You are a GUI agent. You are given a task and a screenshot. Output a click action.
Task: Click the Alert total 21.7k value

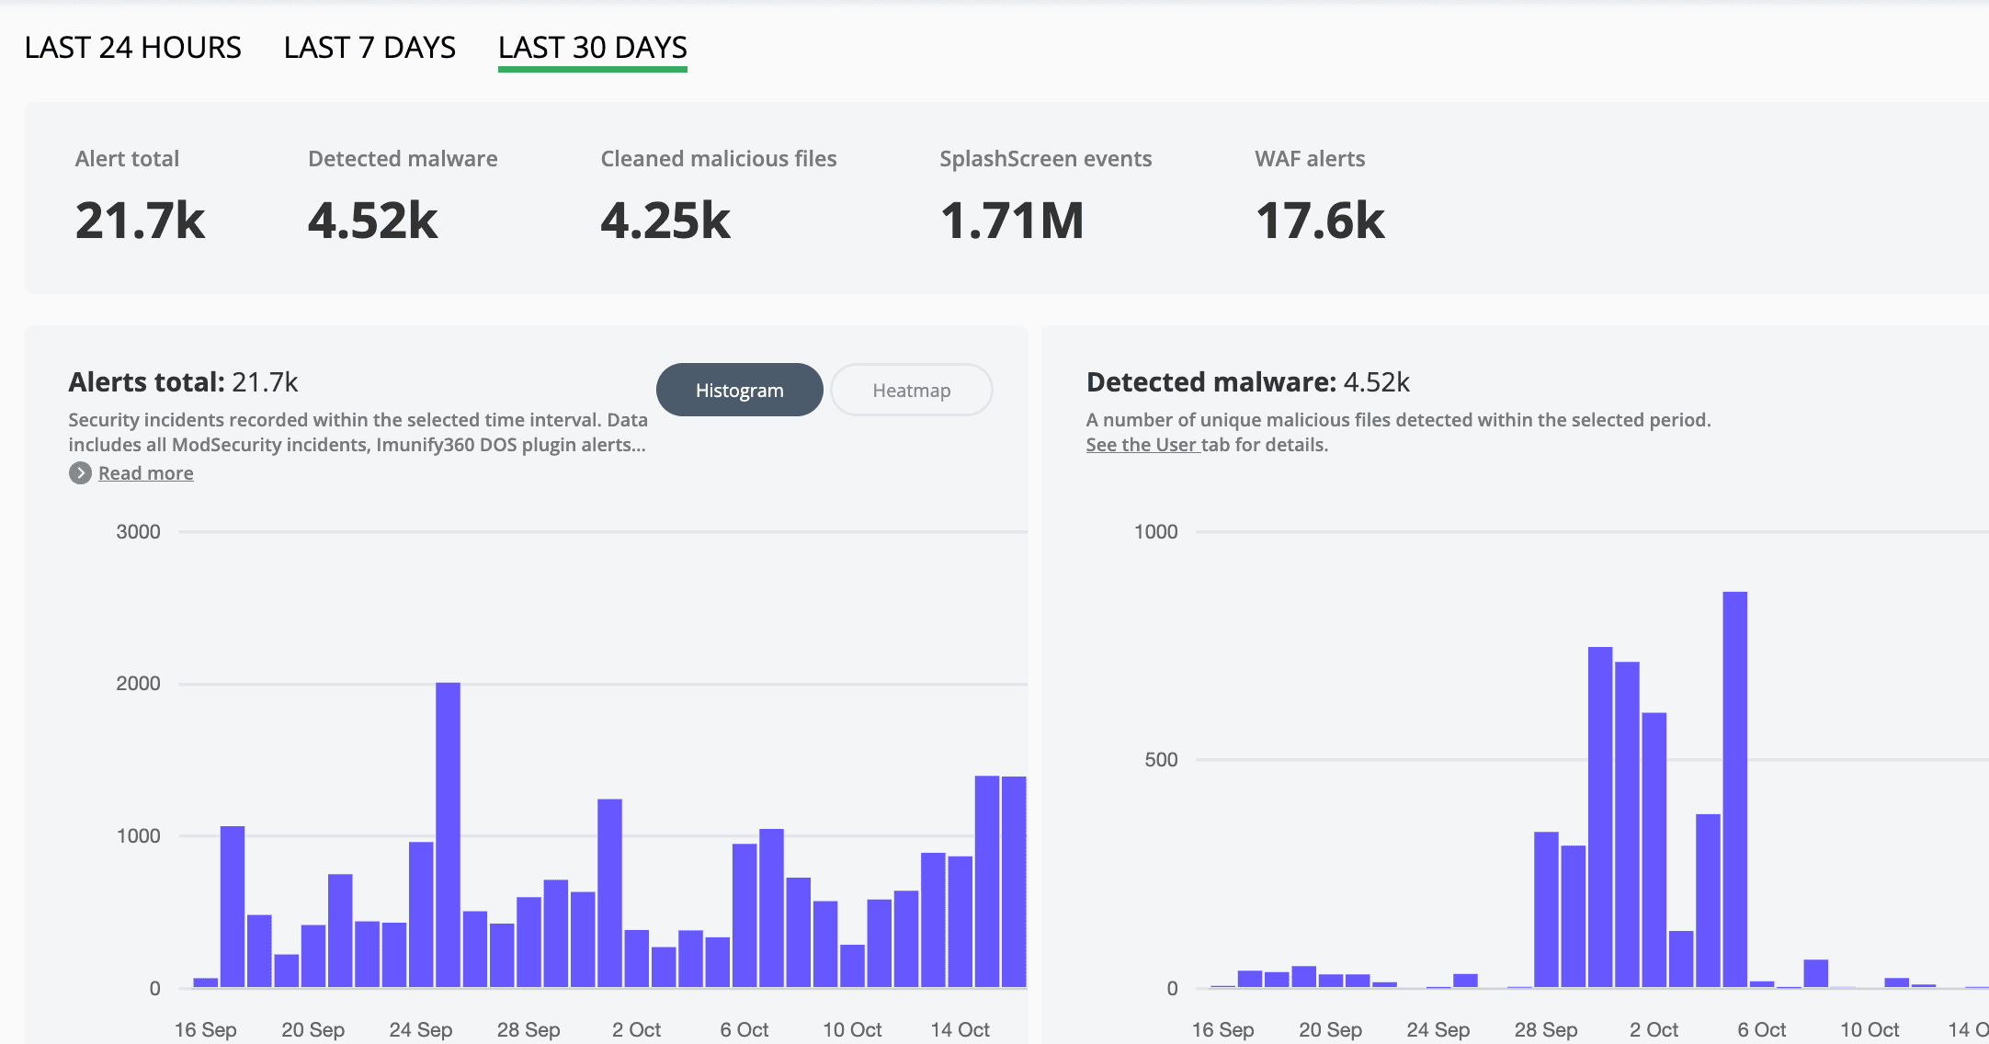click(x=141, y=221)
